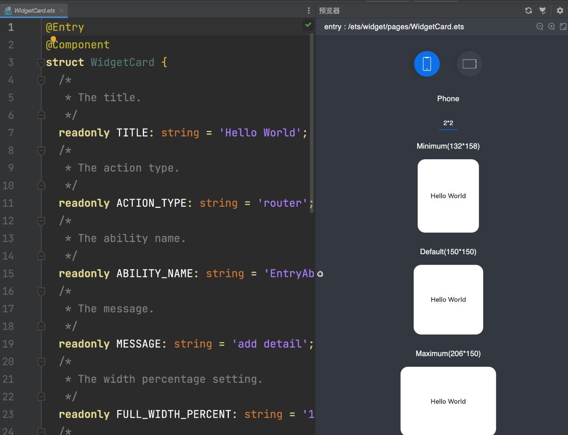Click the Minimum(132*158) label

448,146
